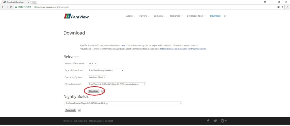Open the Facebook icon in the footer
This screenshot has width=290, height=126.
[x=208, y=121]
